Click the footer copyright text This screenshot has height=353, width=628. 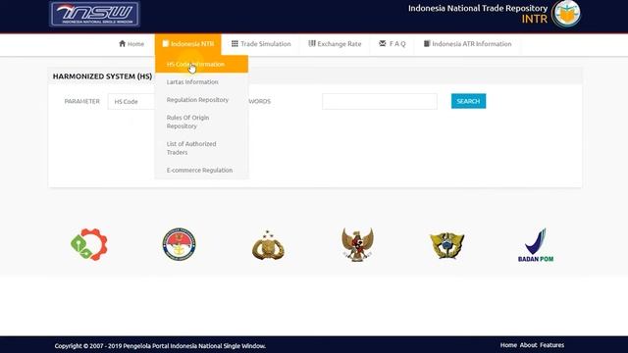160,346
